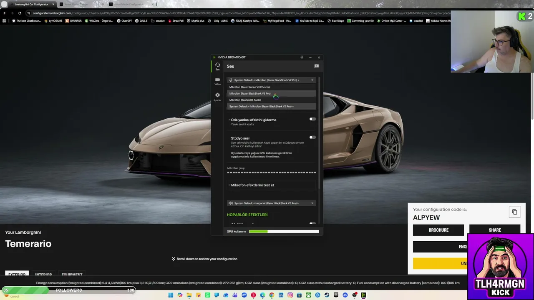Open the DALL-E bookmark
The image size is (534, 300).
coord(141,20)
